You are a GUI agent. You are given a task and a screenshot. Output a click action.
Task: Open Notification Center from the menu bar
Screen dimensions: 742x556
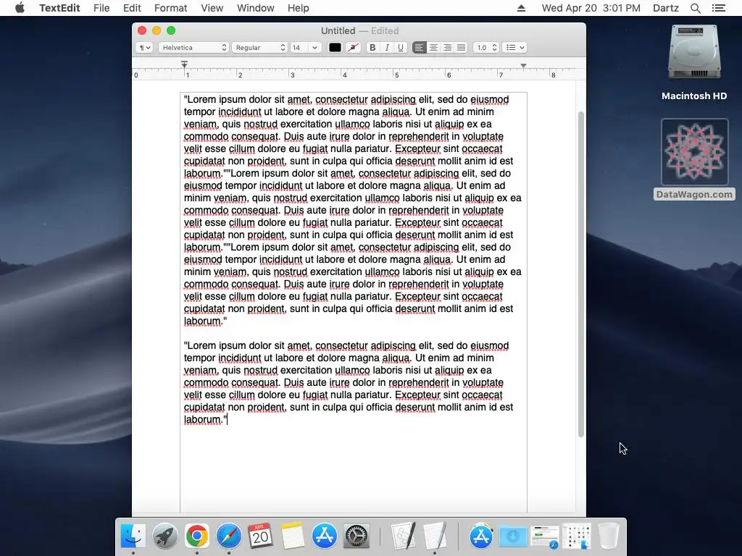click(719, 8)
